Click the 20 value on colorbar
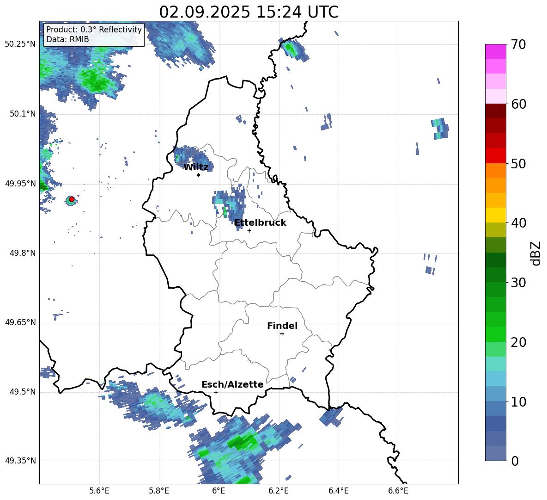The width and height of the screenshot is (547, 500). [518, 342]
